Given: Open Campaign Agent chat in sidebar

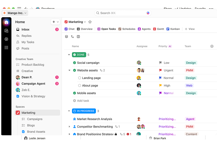Looking at the screenshot, I should tap(37, 84).
